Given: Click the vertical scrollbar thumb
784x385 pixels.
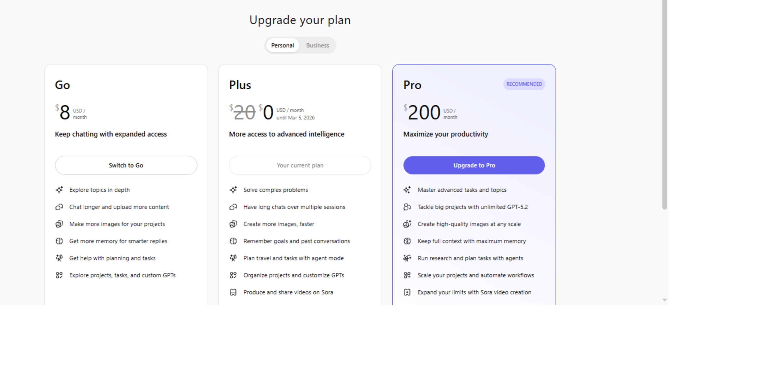Looking at the screenshot, I should coord(664,103).
